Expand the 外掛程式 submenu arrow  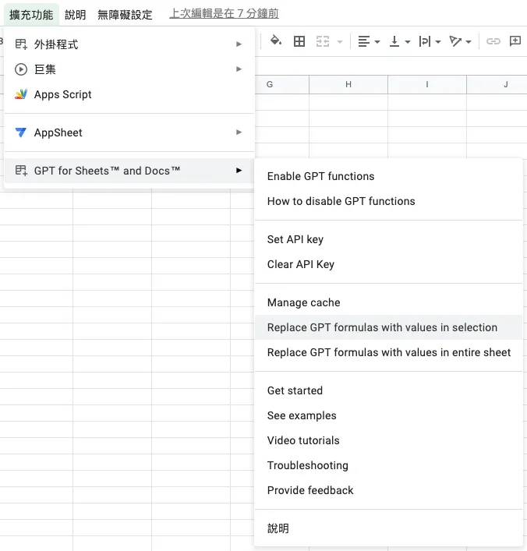pyautogui.click(x=239, y=44)
